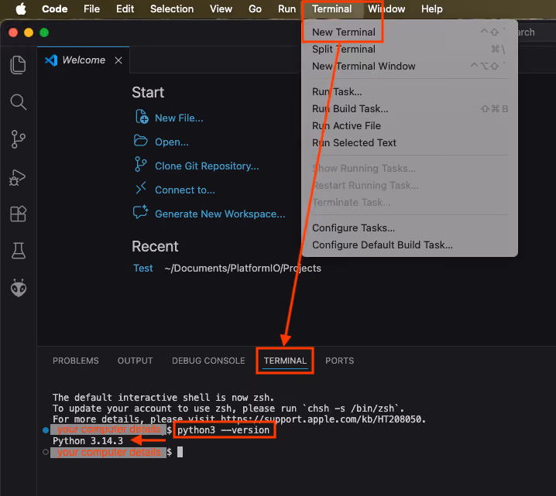Switch to the TERMINAL panel tab
The width and height of the screenshot is (556, 496).
click(x=285, y=361)
